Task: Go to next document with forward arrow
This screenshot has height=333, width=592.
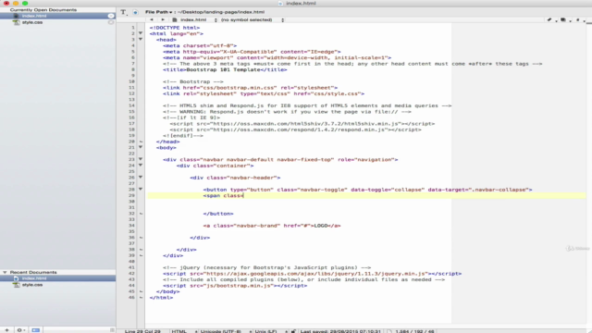Action: [163, 19]
